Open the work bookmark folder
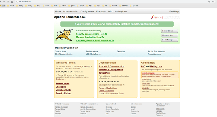 [x=46, y=6]
